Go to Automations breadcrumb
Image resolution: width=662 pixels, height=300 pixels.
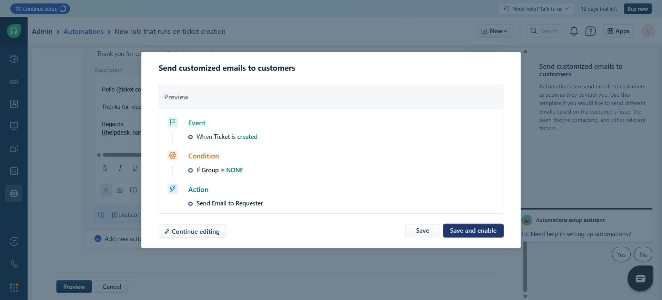(x=83, y=31)
